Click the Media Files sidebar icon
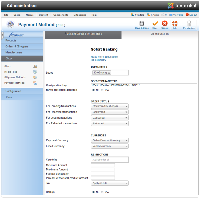The image size is (200, 198). coord(35,72)
